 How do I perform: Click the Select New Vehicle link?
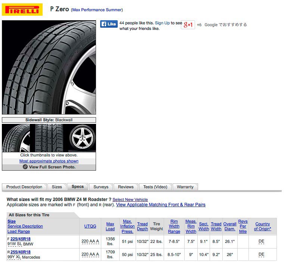130,199
